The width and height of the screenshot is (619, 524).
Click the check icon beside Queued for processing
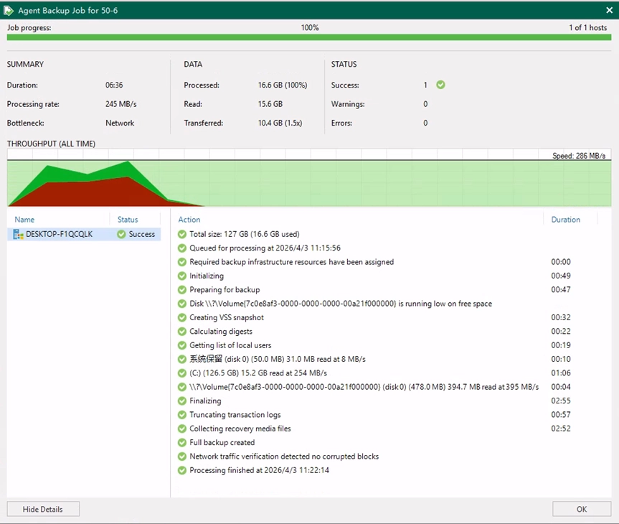click(x=182, y=248)
